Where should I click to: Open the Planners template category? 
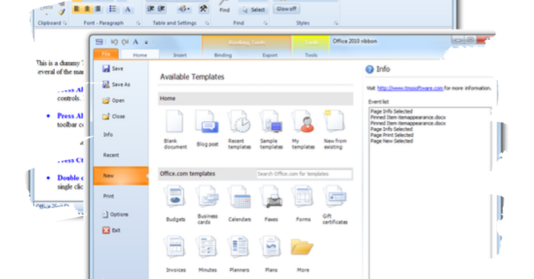pyautogui.click(x=239, y=254)
